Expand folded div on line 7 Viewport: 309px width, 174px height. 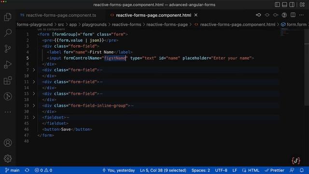pos(34,70)
